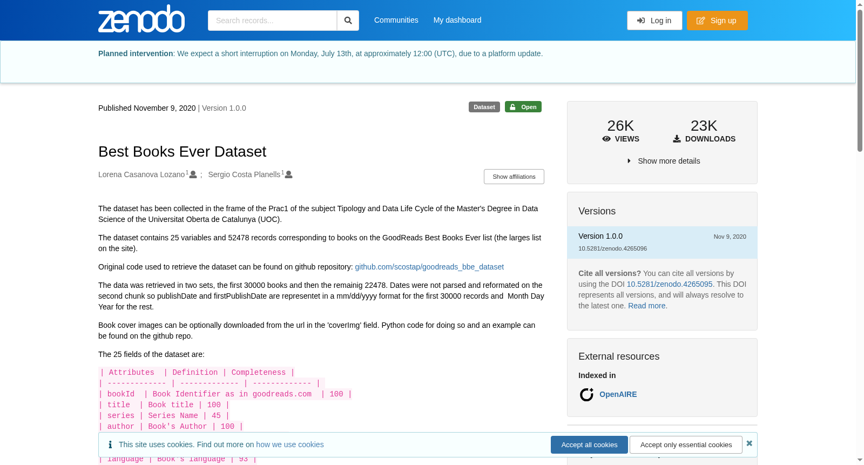The height and width of the screenshot is (465, 864).
Task: Click the Zenodo logo
Action: 141,19
